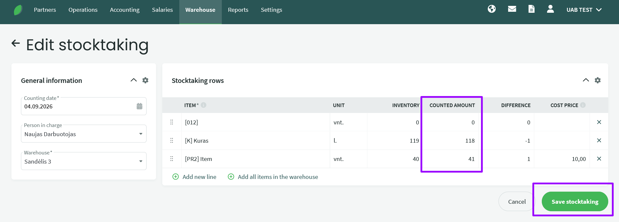
Task: Open the Person in charge dropdown
Action: pyautogui.click(x=84, y=134)
